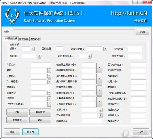Open the 关于 about button
The width and height of the screenshot is (153, 139).
[141, 132]
